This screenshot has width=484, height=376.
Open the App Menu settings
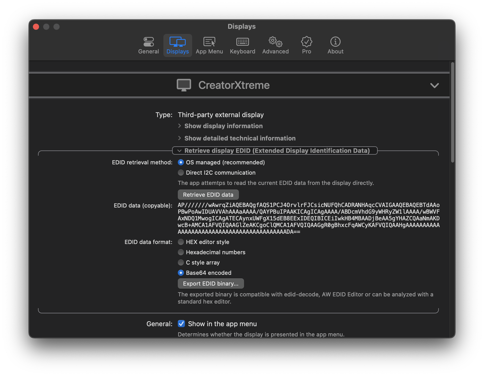click(209, 45)
